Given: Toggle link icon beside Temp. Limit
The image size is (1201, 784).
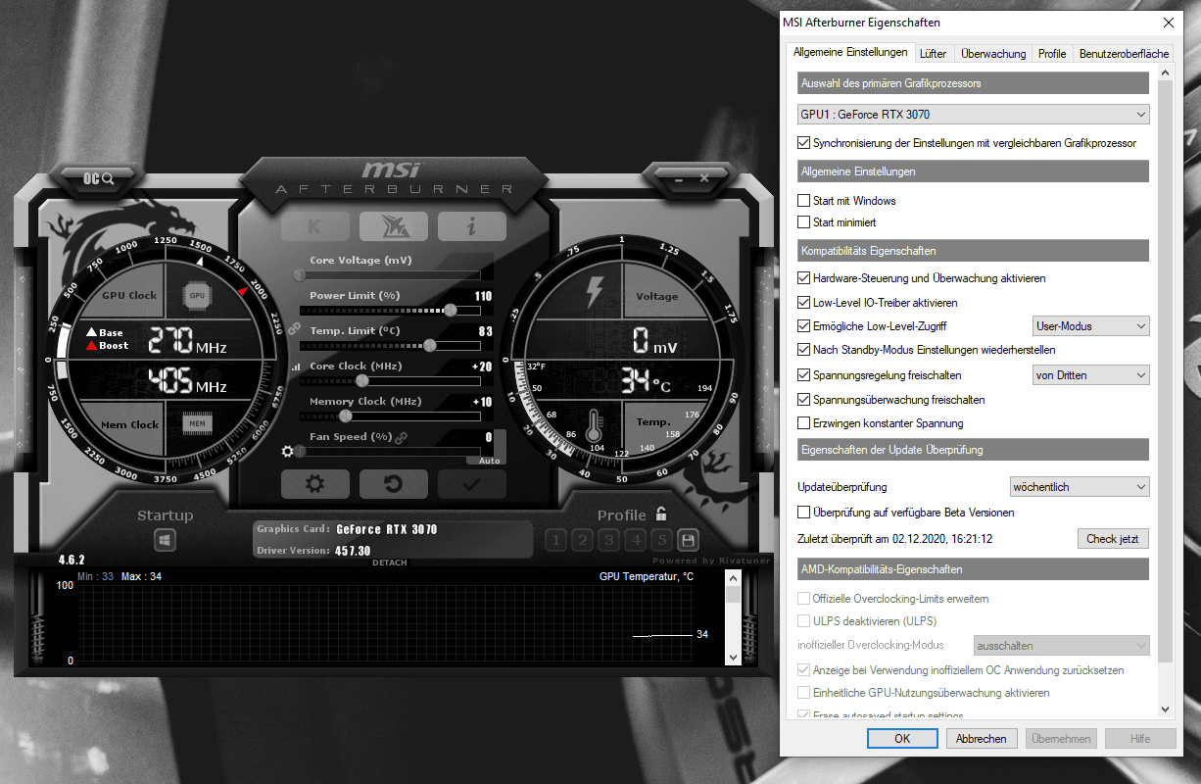Looking at the screenshot, I should (x=293, y=330).
